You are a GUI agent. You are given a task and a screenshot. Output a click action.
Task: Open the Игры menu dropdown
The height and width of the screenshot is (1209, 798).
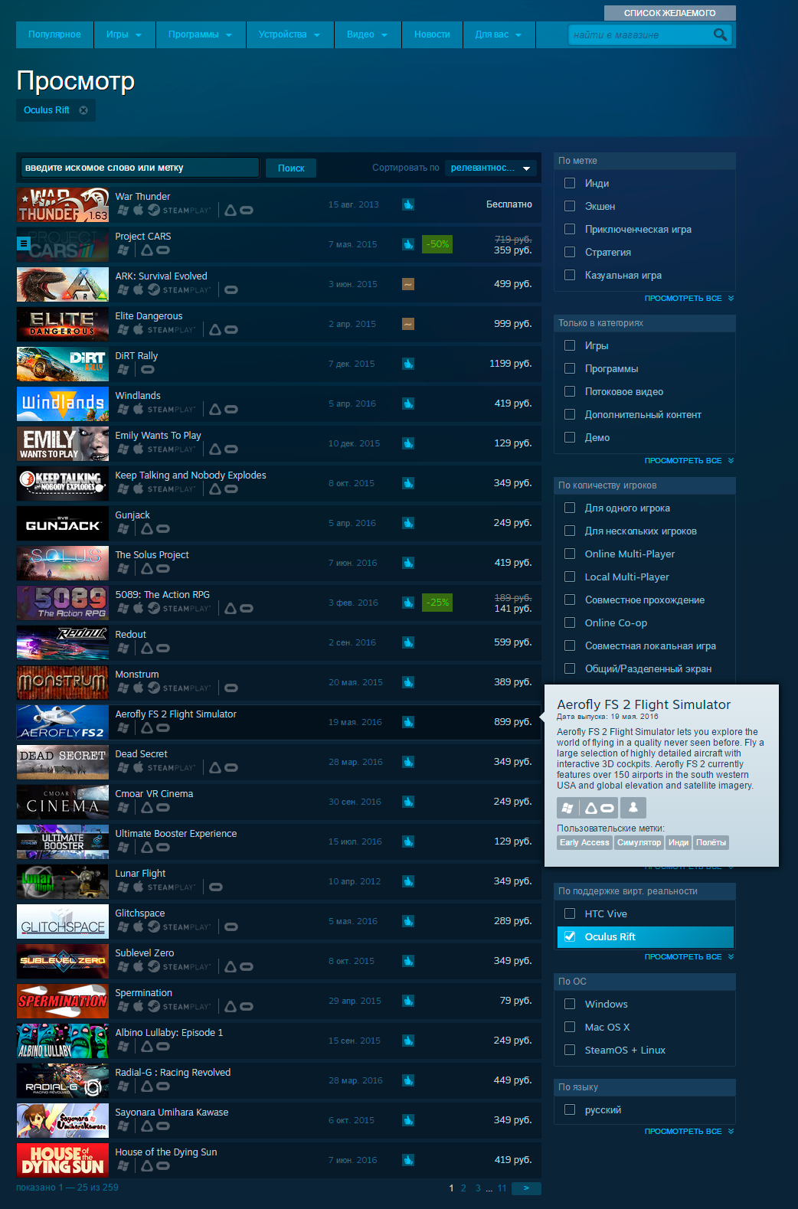(x=124, y=34)
